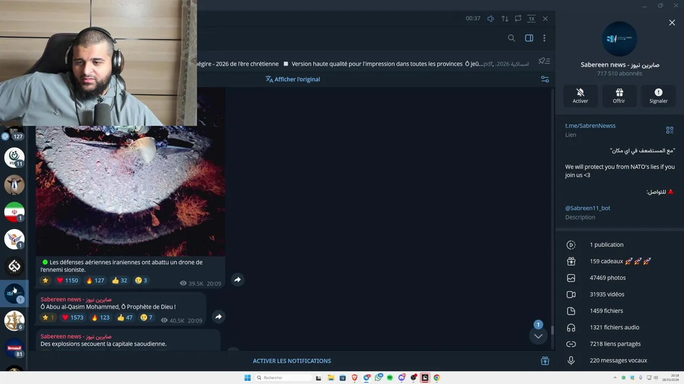
Task: Open the @Sabreen11_bot mention
Action: 588,208
